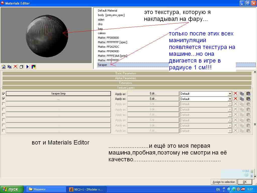
Task: Open second layer's Default dropdown
Action: point(230,99)
